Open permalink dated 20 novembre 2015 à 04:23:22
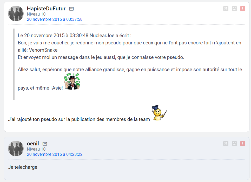This screenshot has width=251, height=182. click(x=55, y=154)
